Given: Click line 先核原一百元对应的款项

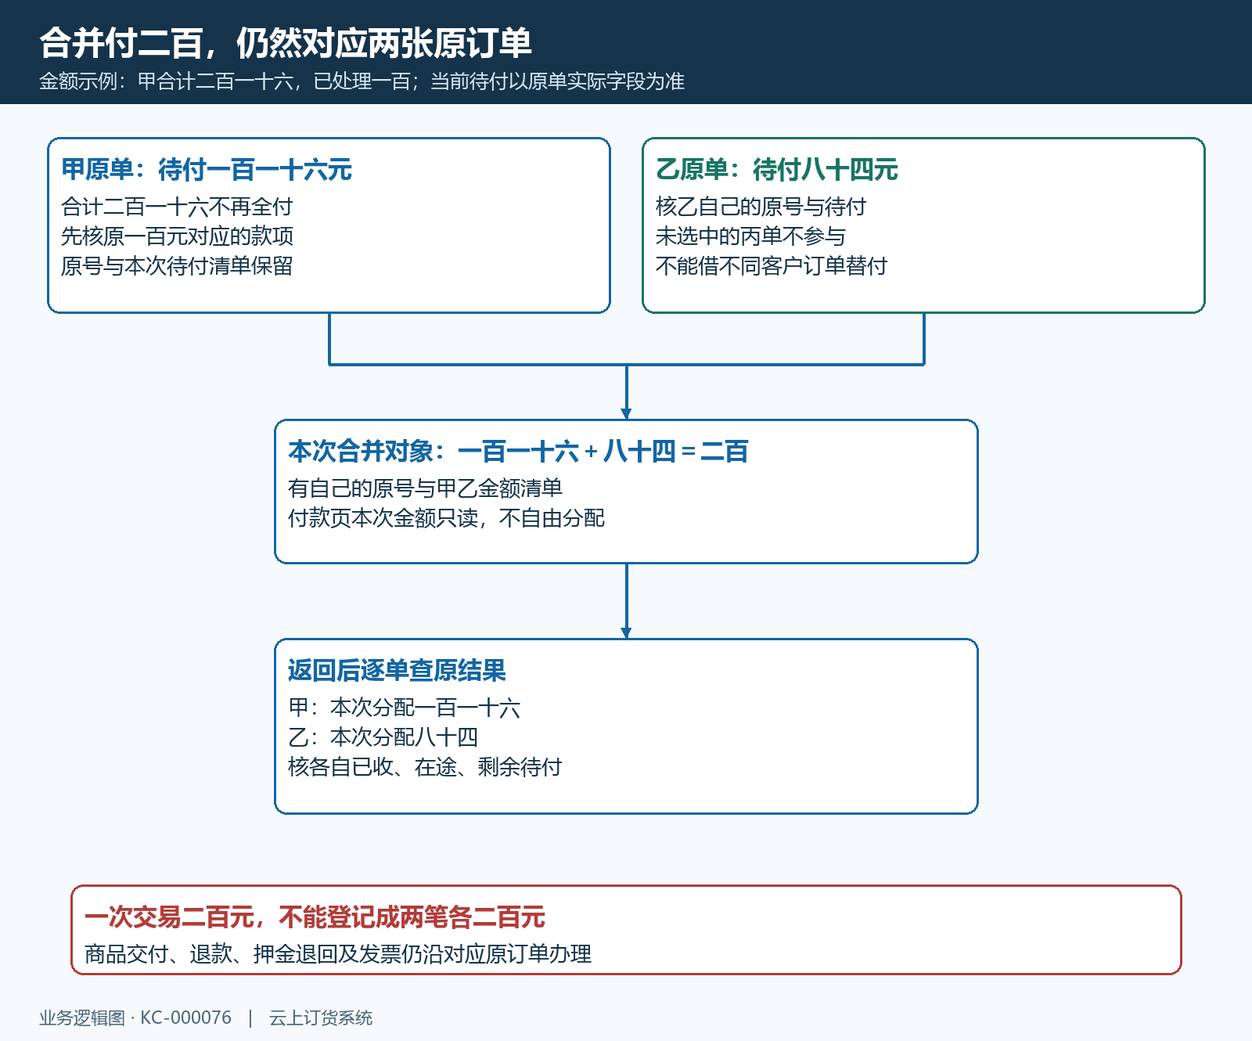Looking at the screenshot, I should [177, 236].
